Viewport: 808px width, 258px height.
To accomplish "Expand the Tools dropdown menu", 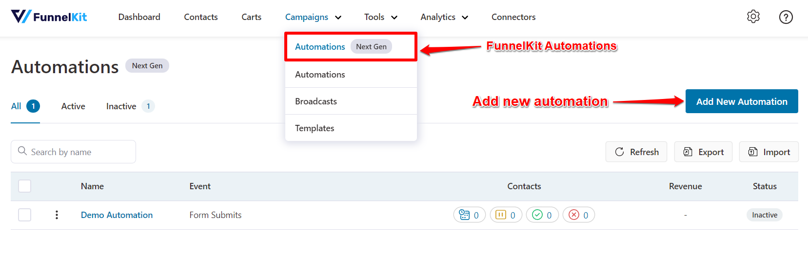I will point(381,17).
